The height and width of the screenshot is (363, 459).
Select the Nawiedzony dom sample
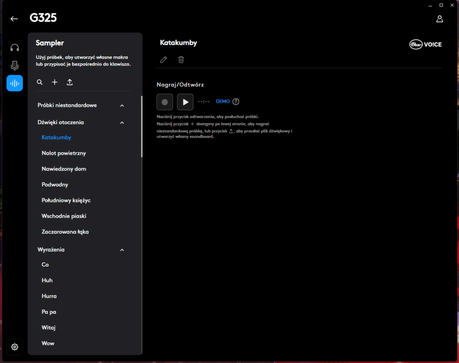(64, 169)
